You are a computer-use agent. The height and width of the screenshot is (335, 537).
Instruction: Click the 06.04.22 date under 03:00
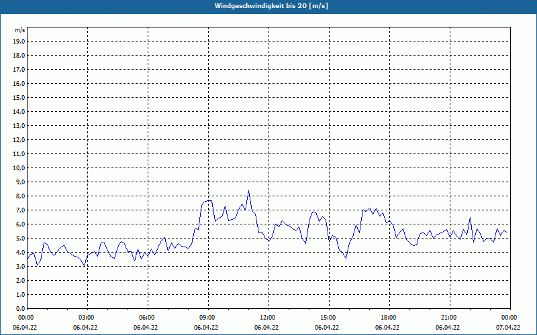coord(85,328)
